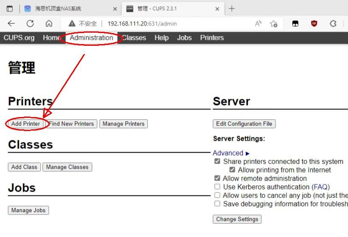Image resolution: width=348 pixels, height=237 pixels.
Task: Click the browser back arrow
Action: point(11,24)
